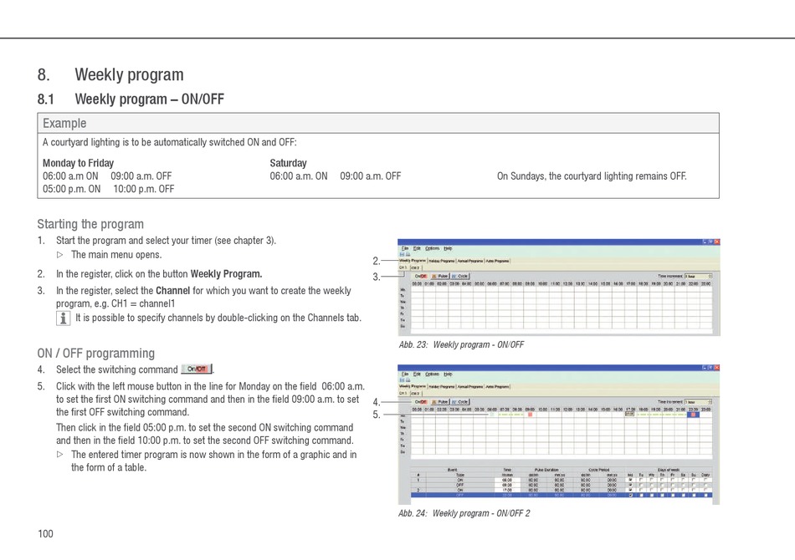Switch to Astro Programs tab in Abb. 23 window
The height and width of the screenshot is (560, 795).
497,261
